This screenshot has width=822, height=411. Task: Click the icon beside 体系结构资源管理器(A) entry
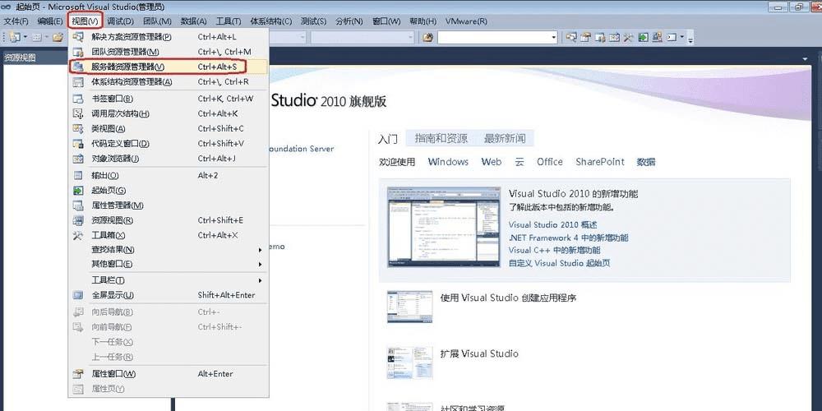click(78, 81)
